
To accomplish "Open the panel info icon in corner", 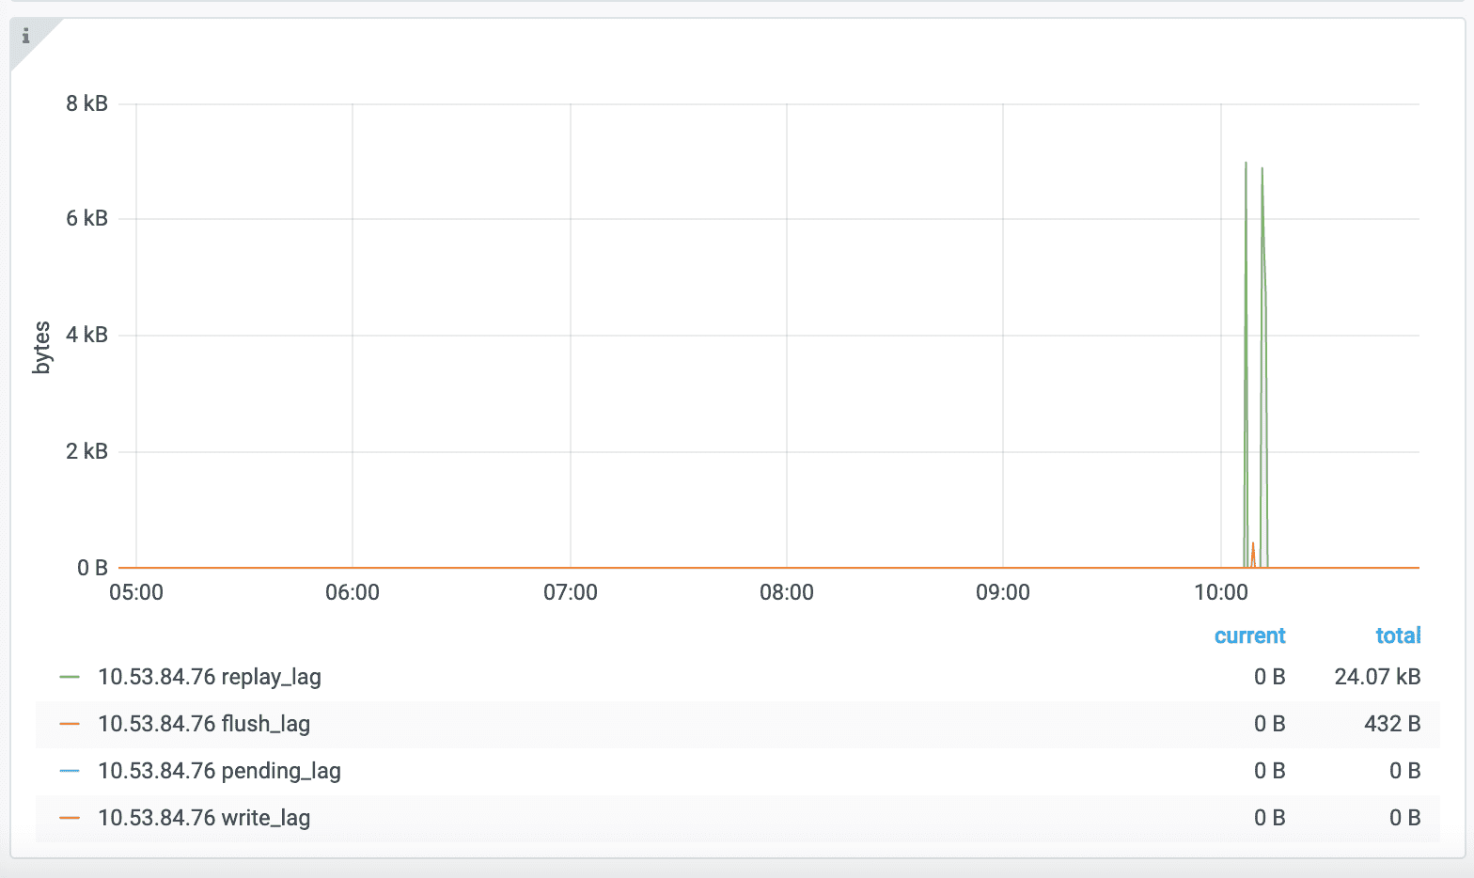I will [x=25, y=37].
